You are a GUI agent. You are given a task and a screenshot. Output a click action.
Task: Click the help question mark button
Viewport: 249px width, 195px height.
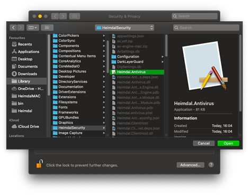(x=211, y=165)
